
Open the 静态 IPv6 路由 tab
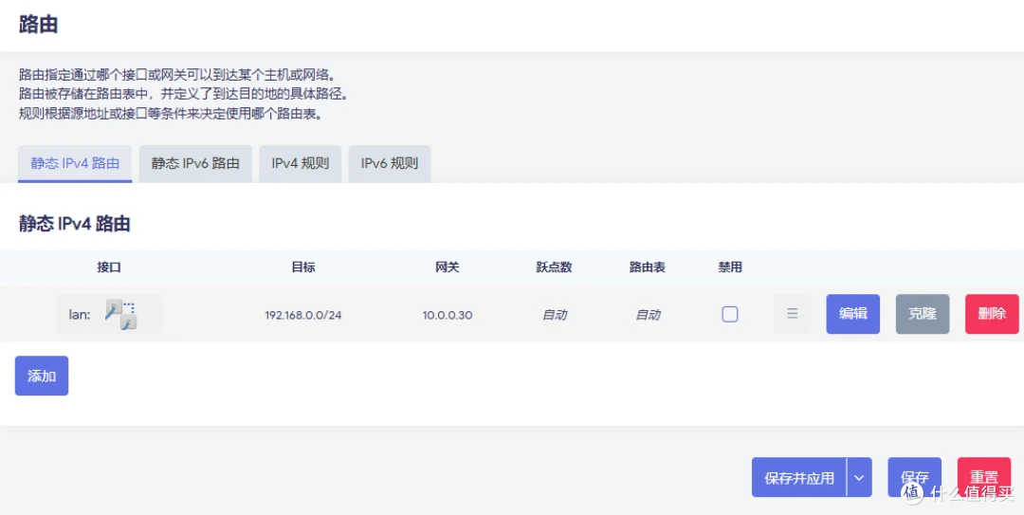[x=195, y=163]
